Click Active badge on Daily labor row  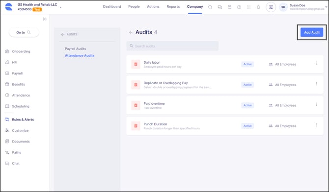click(x=247, y=64)
